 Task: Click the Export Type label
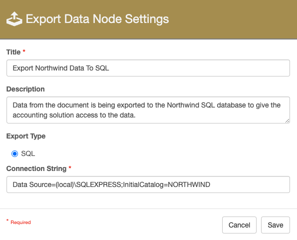click(26, 136)
